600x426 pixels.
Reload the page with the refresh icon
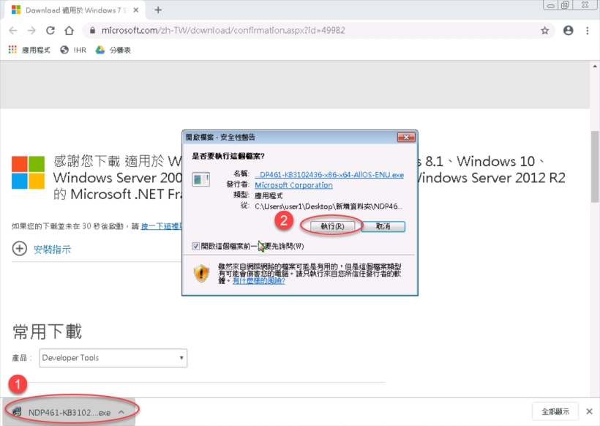coord(50,31)
